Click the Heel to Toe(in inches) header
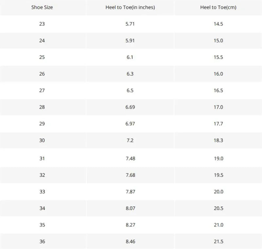The width and height of the screenshot is (262, 249). (130, 7)
